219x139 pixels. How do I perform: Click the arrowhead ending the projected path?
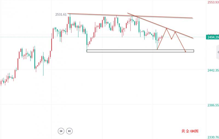pos(185,52)
